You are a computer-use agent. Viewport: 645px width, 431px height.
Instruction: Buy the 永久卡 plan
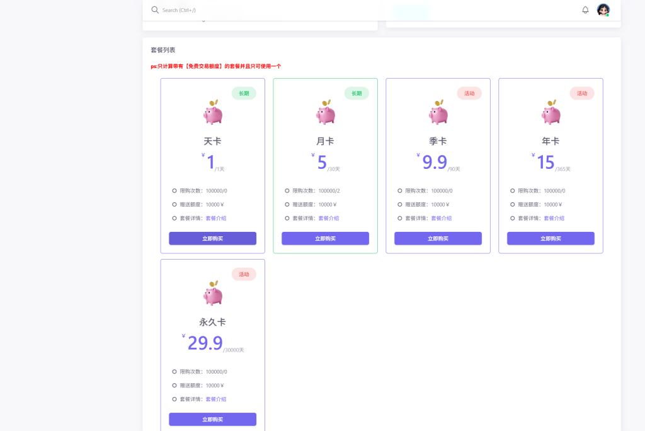tap(212, 419)
